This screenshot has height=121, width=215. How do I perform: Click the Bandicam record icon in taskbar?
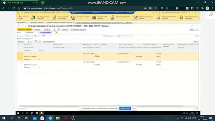73,118
